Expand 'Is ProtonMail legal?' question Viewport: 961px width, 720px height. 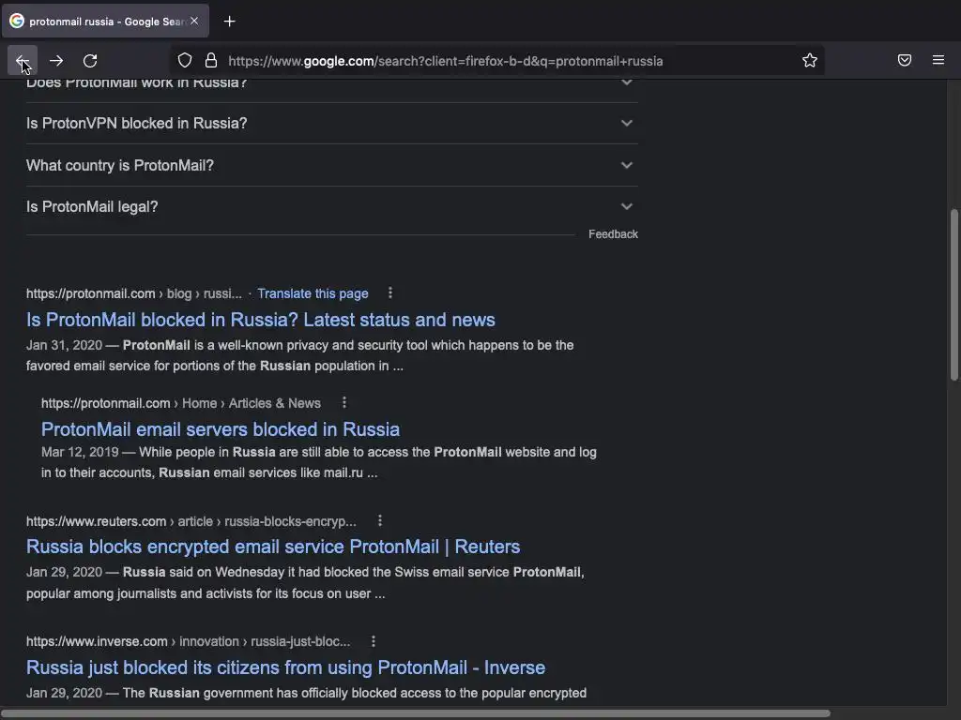(331, 207)
